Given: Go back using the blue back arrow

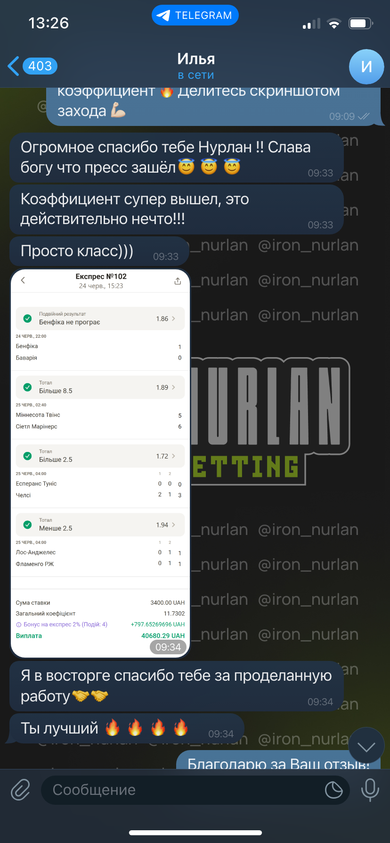Looking at the screenshot, I should point(14,66).
